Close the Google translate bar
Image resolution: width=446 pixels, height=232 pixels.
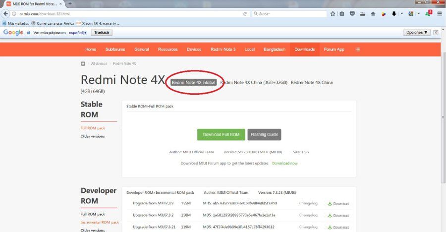(x=436, y=32)
